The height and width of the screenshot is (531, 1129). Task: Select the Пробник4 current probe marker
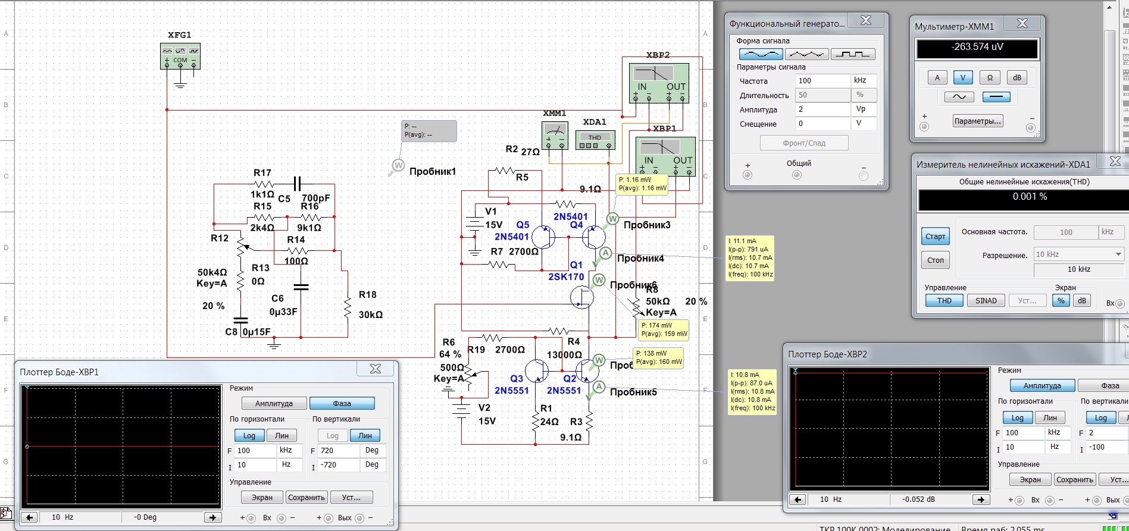[605, 253]
